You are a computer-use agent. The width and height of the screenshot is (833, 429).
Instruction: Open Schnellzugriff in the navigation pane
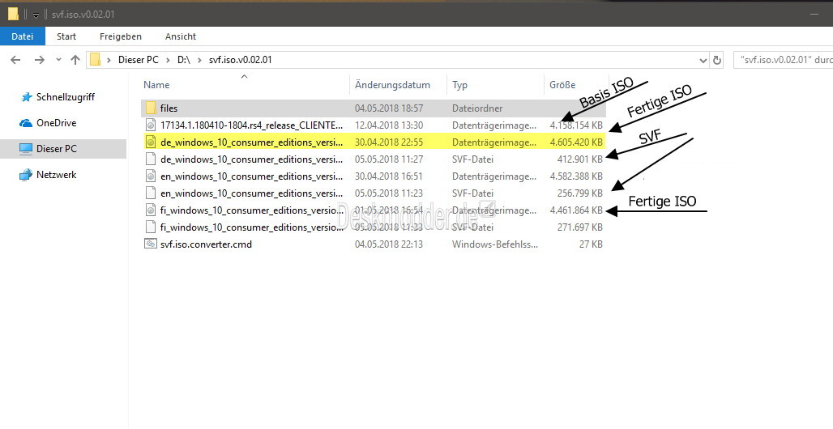coord(66,97)
